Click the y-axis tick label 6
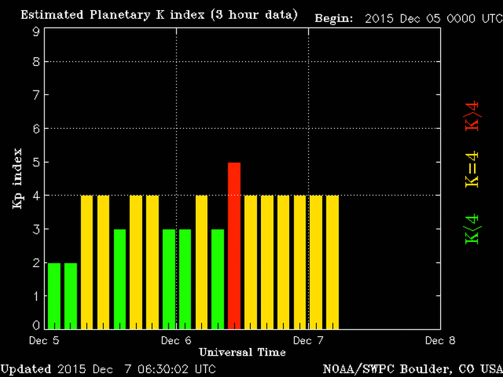 (36, 128)
